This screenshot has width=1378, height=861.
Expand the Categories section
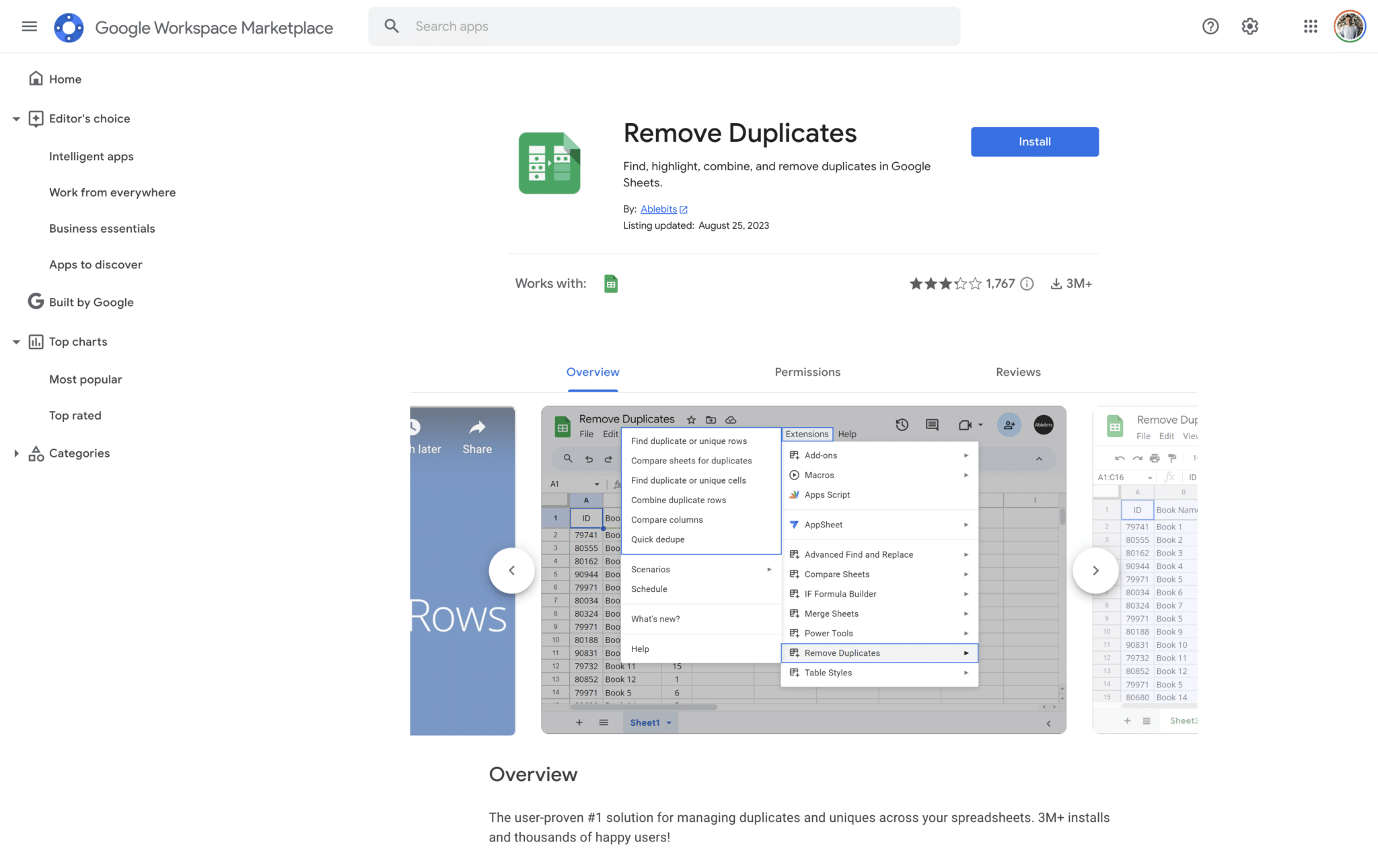(x=16, y=453)
